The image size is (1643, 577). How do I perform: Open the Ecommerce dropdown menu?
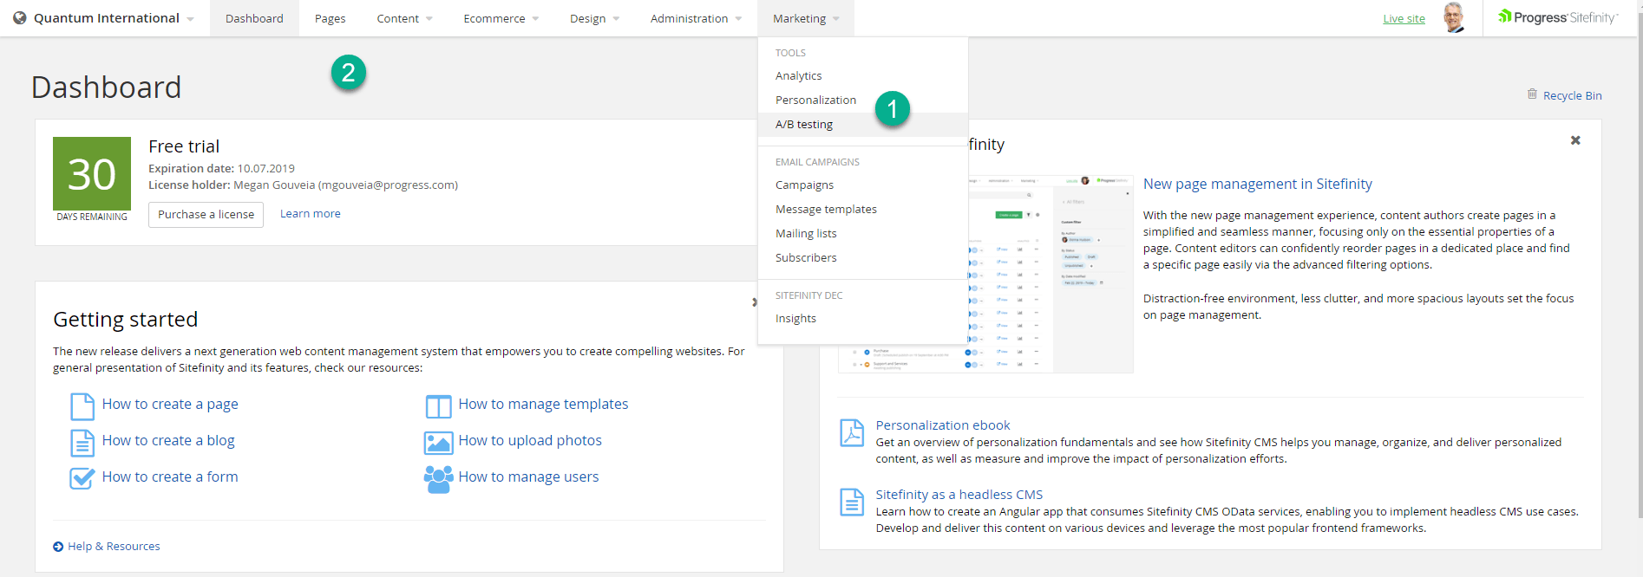501,18
